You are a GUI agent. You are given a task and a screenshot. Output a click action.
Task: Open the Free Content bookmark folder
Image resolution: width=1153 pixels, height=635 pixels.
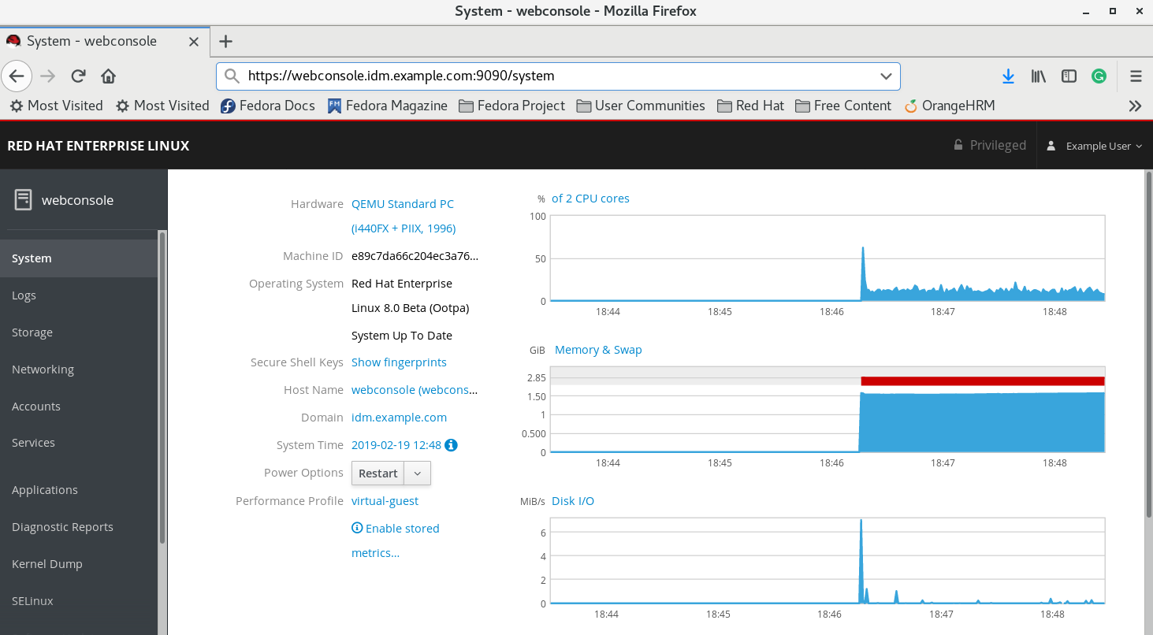pos(843,106)
